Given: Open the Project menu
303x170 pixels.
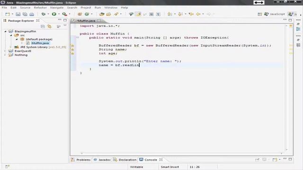Looking at the screenshot, I should pos(86,8).
